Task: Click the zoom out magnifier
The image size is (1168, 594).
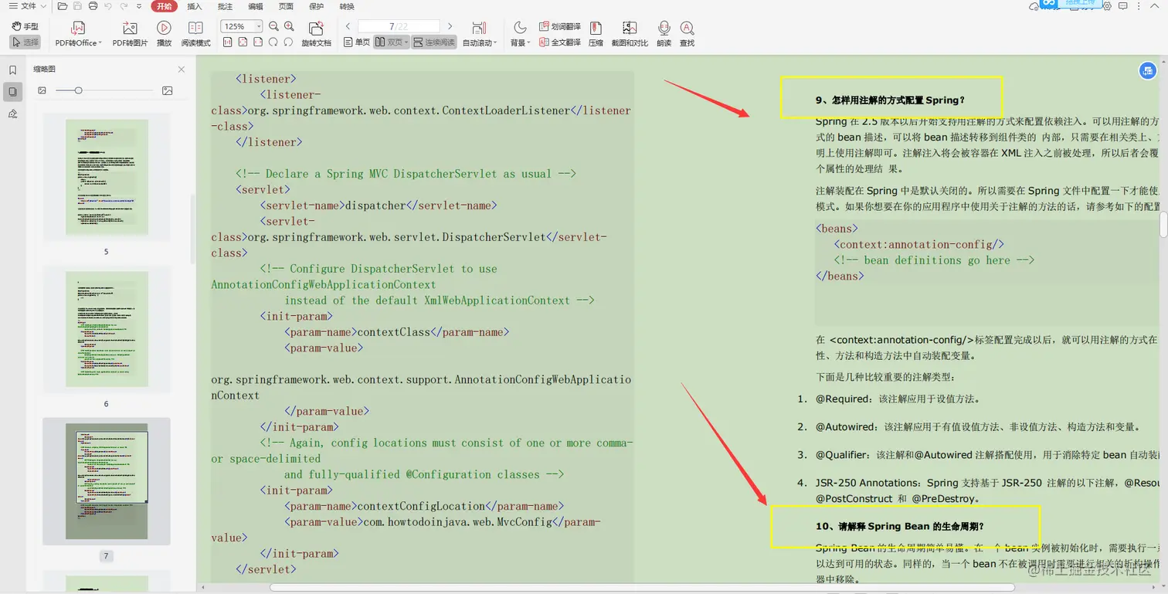Action: (273, 26)
